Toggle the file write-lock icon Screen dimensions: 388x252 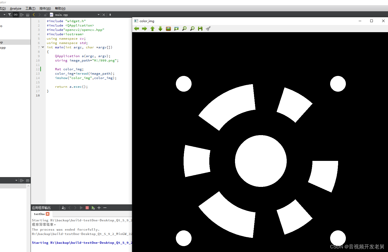[46, 15]
